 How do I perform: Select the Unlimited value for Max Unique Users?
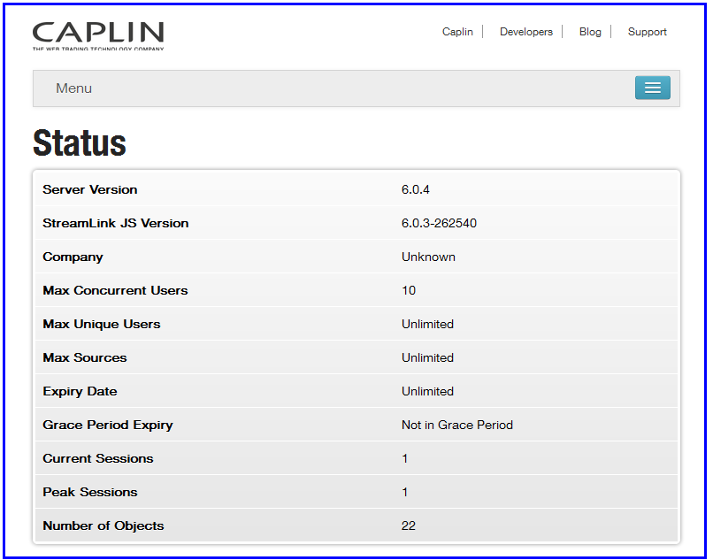click(427, 324)
